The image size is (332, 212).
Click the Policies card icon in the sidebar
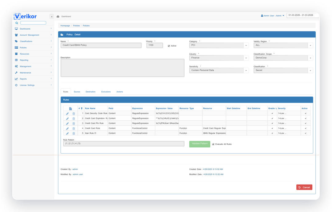coord(16,47)
